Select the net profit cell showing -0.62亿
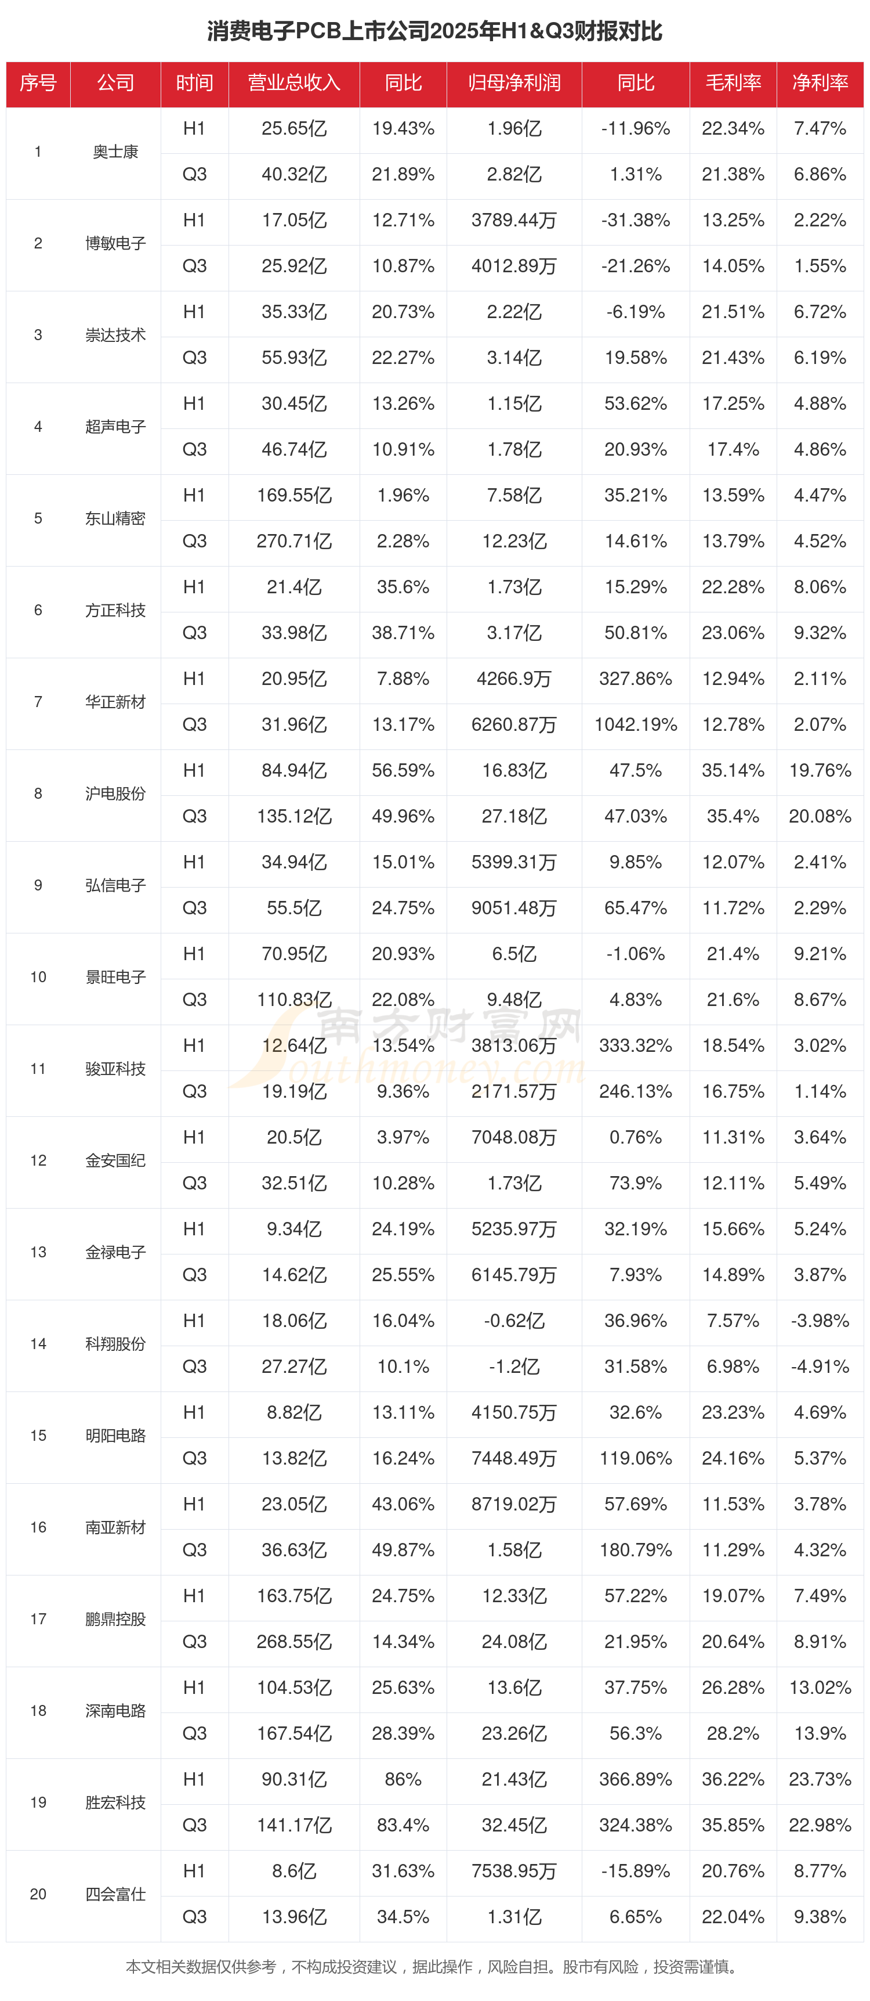 pos(514,1321)
